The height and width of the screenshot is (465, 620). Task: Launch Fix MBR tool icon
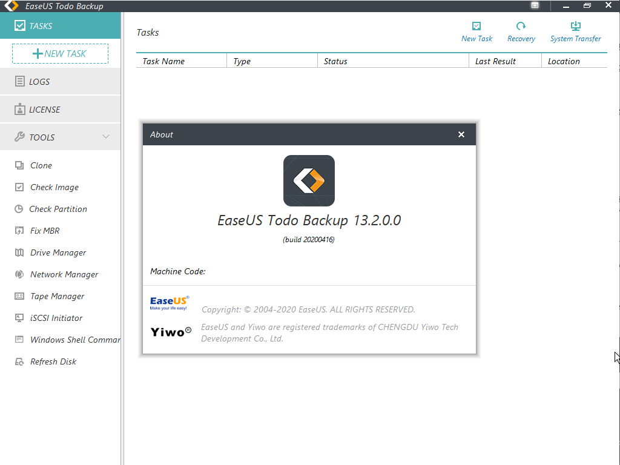[19, 231]
